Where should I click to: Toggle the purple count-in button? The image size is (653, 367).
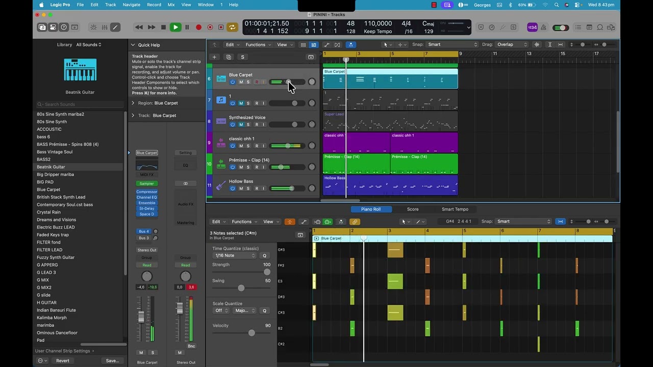[x=532, y=28]
